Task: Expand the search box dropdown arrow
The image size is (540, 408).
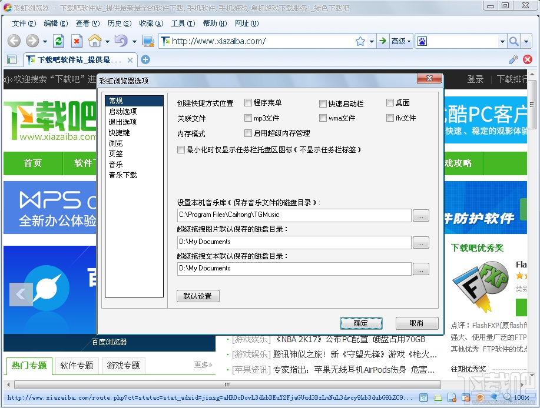Action: tap(502, 42)
